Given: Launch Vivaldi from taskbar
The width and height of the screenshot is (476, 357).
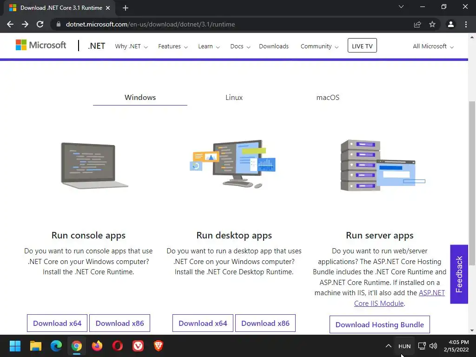Looking at the screenshot, I should pos(138,346).
